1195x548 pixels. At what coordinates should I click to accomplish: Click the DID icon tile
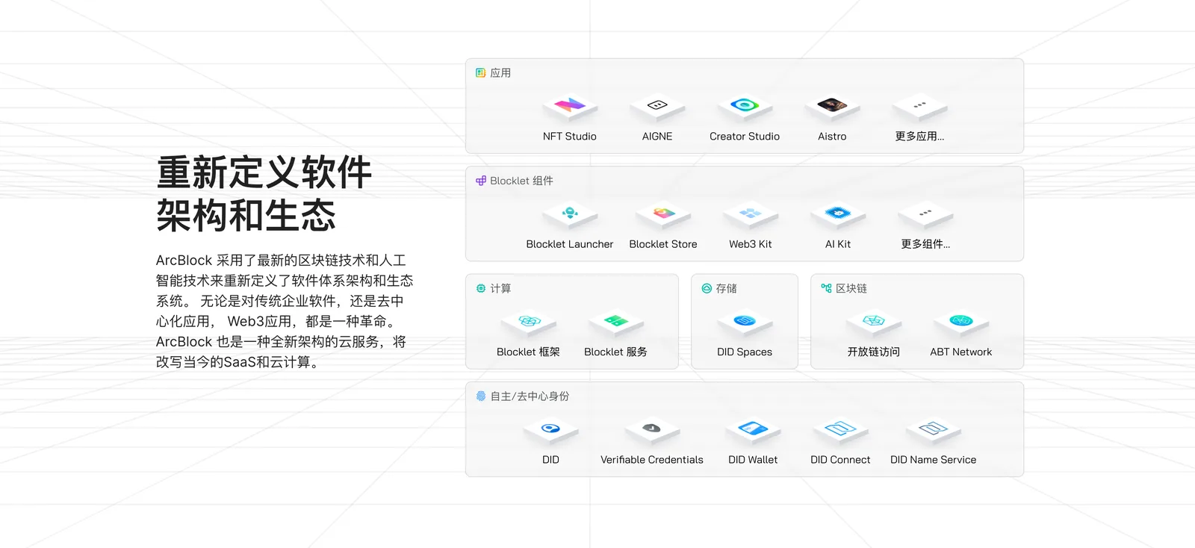click(550, 431)
